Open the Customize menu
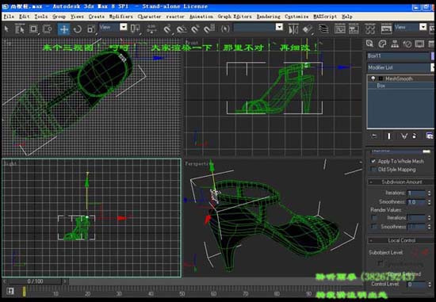Viewport: 436px width, 302px height. pos(296,17)
